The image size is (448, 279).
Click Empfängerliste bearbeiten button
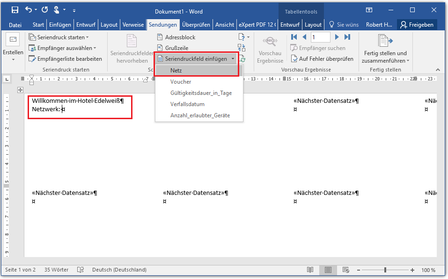click(65, 59)
